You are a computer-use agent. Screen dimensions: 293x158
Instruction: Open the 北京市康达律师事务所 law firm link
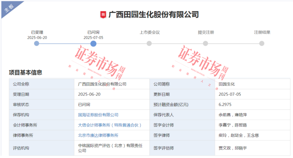(98, 136)
